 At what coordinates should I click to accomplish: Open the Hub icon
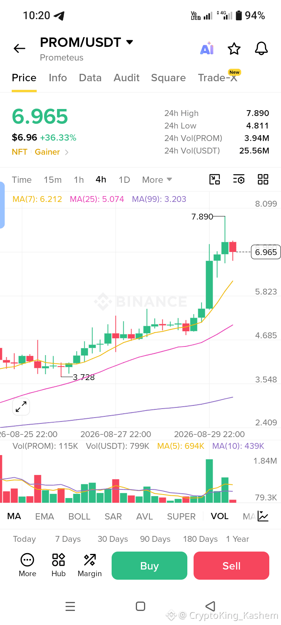click(59, 565)
